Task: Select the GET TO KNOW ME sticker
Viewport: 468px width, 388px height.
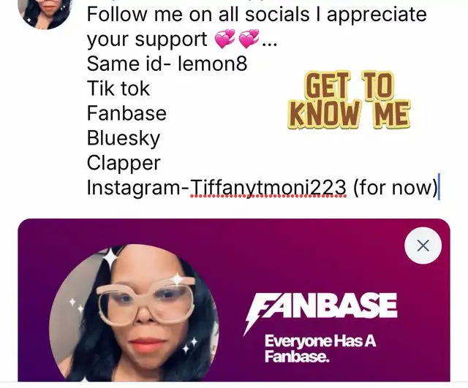Action: [x=349, y=100]
